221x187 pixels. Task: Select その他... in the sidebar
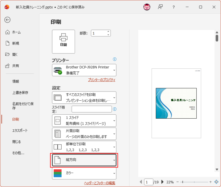(18, 153)
